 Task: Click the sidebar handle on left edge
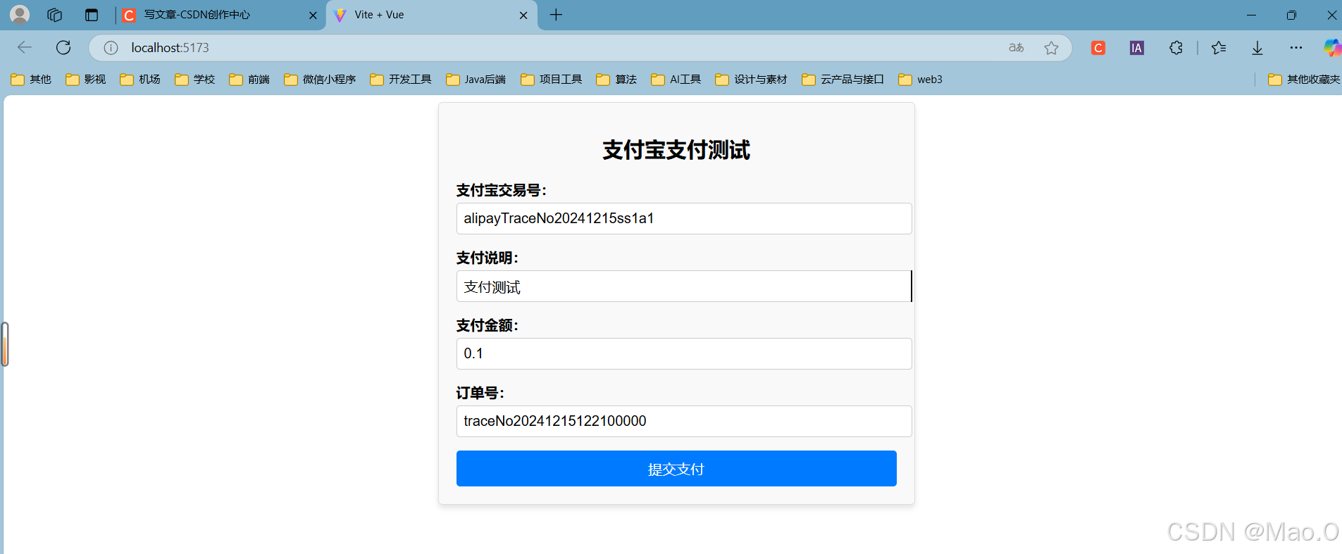click(4, 344)
